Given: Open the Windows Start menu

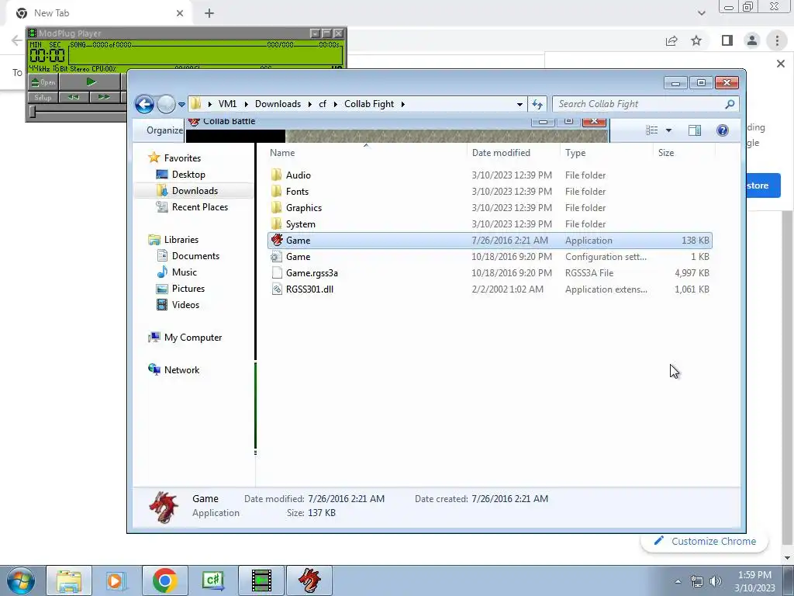Looking at the screenshot, I should pos(21,580).
